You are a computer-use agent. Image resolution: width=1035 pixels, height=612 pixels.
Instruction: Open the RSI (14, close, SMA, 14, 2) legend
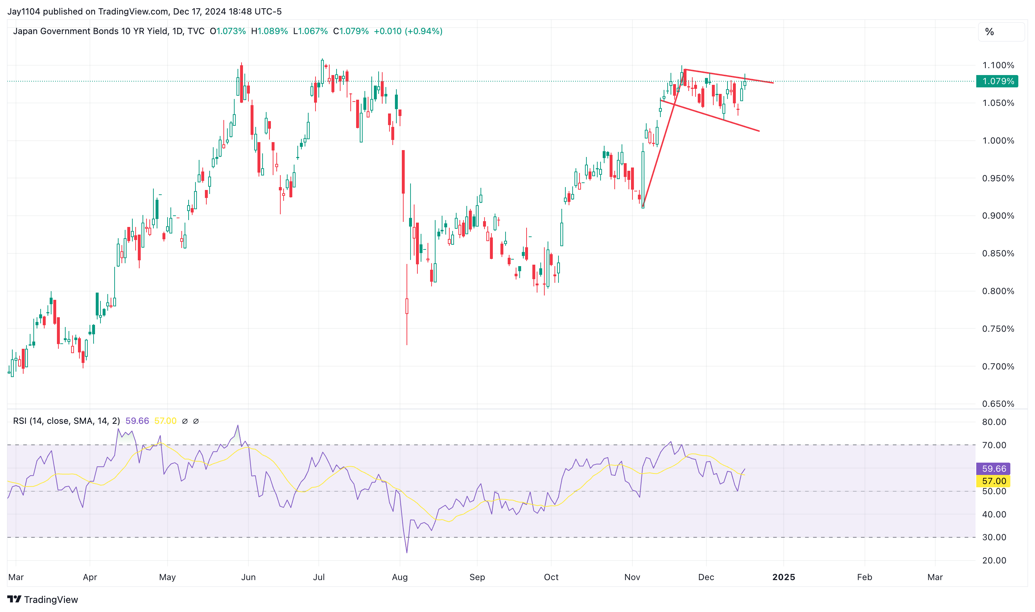[x=66, y=421]
